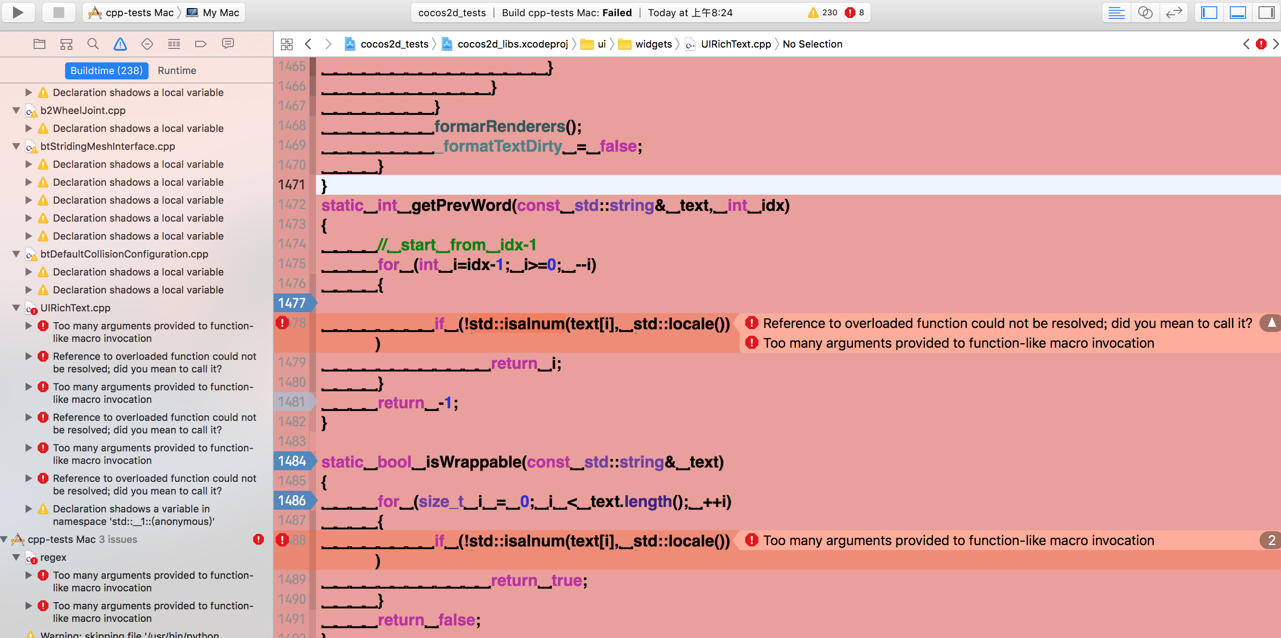The width and height of the screenshot is (1281, 638).
Task: Open the Find navigator magnifier icon
Action: [93, 44]
